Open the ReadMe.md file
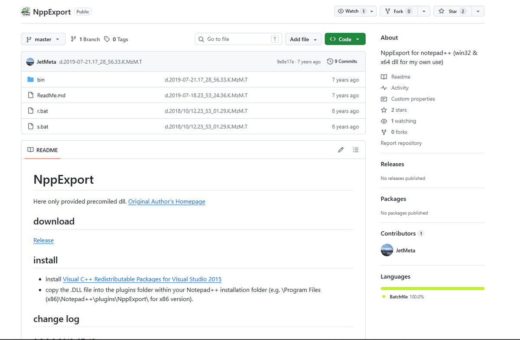 point(51,95)
